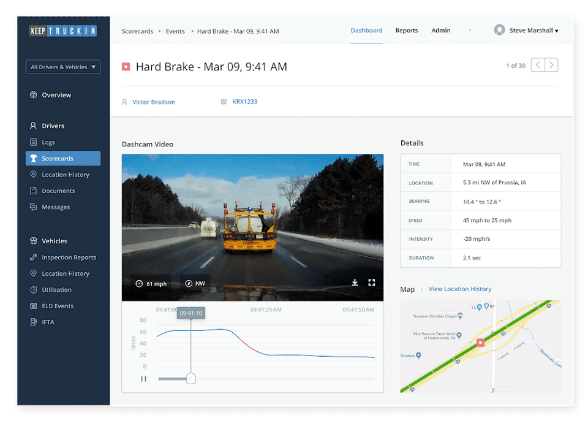The width and height of the screenshot is (588, 426).
Task: Open driver Victor Bradson's profile
Action: (153, 102)
